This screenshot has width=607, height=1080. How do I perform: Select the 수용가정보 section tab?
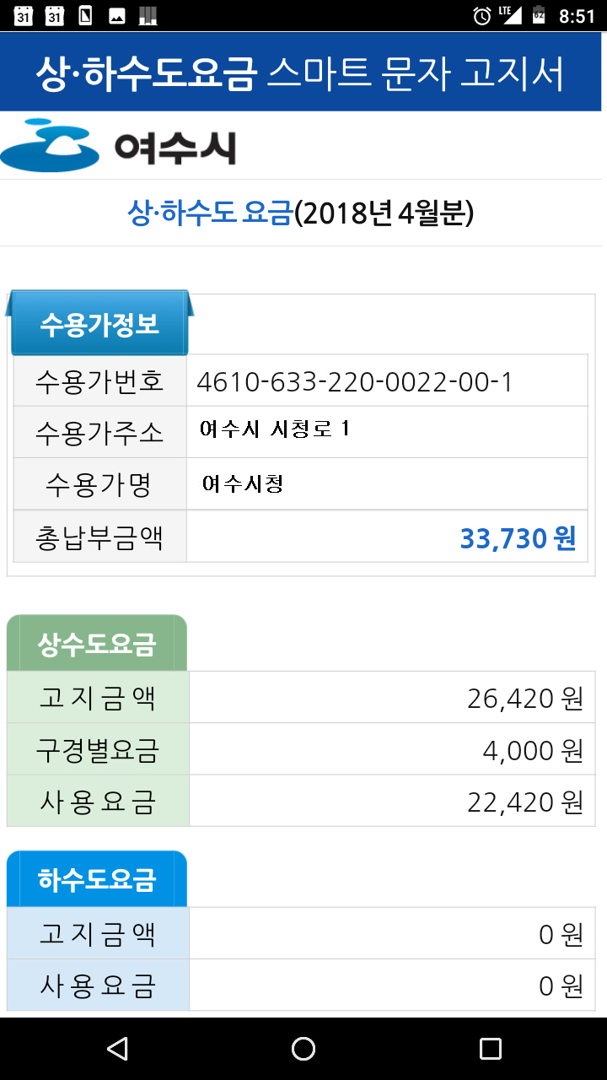coord(99,324)
